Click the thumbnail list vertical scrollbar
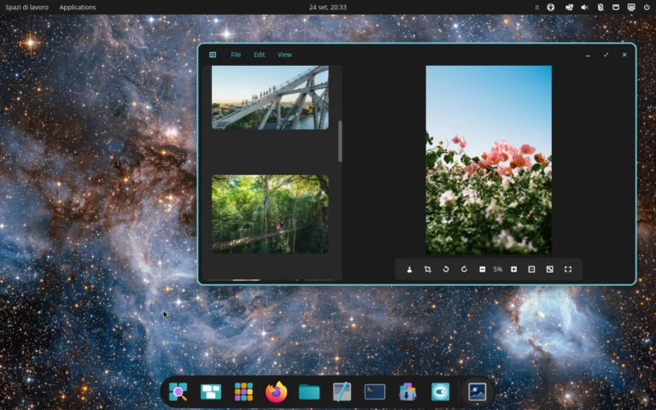Image resolution: width=656 pixels, height=410 pixels. point(340,141)
